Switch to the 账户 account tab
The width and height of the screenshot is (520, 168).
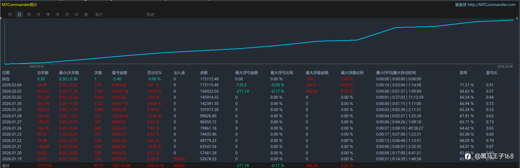pyautogui.click(x=99, y=15)
